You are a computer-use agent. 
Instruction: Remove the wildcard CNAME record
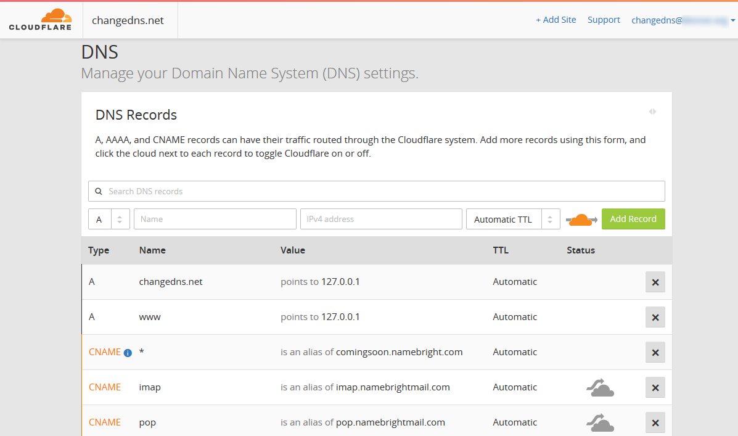[655, 353]
